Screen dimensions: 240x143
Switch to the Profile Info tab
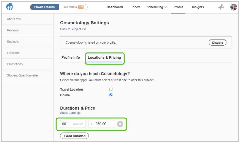[x=71, y=57]
